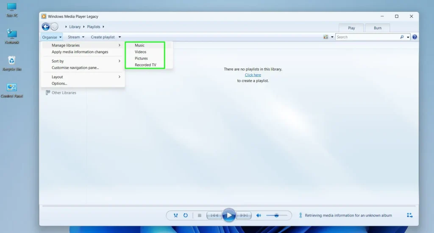This screenshot has height=233, width=434.
Task: Click the Play button
Action: (x=229, y=215)
